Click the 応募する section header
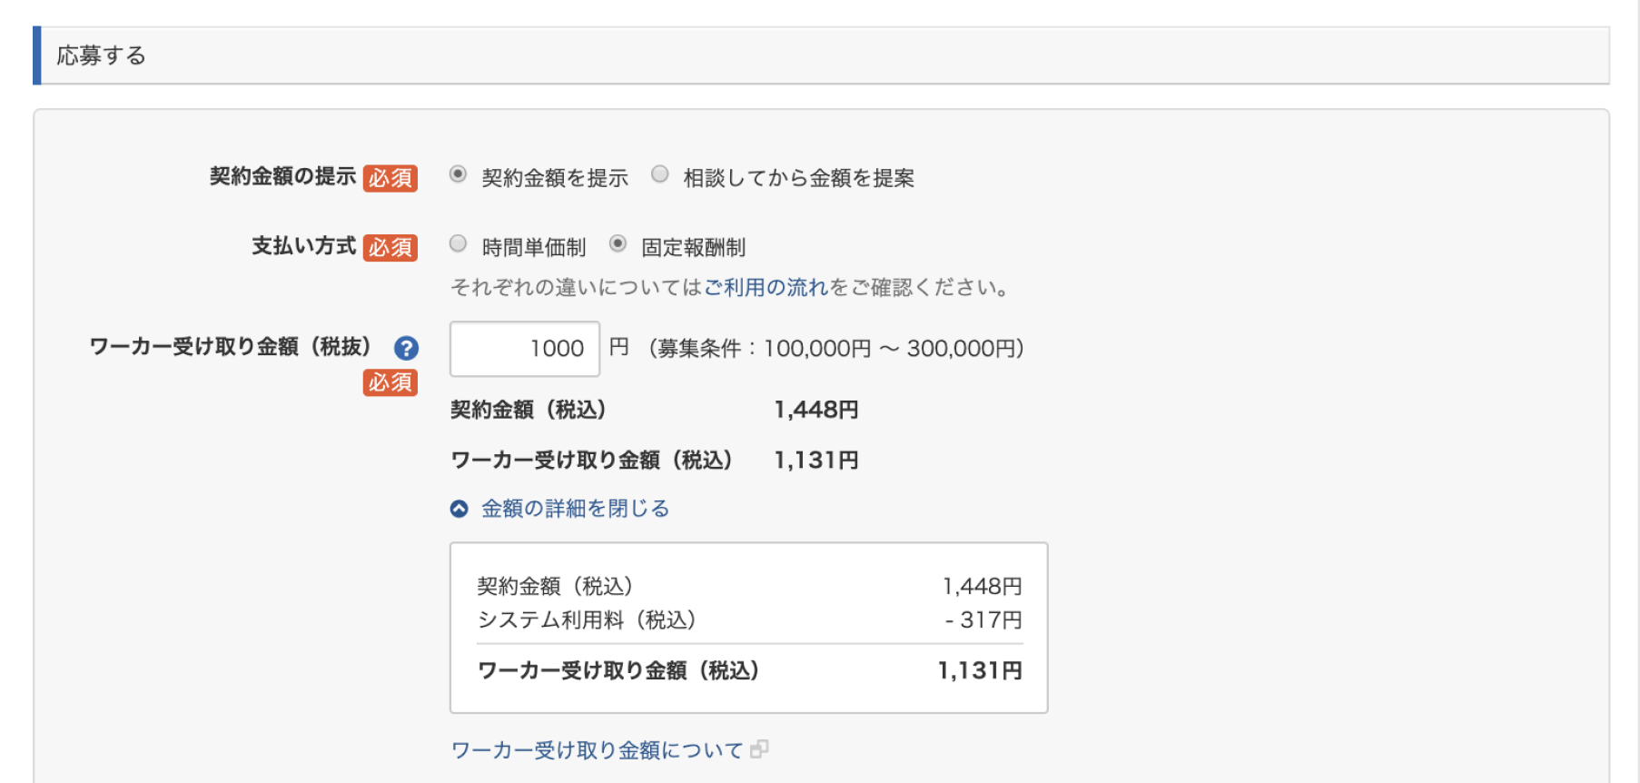The image size is (1640, 783). [100, 56]
